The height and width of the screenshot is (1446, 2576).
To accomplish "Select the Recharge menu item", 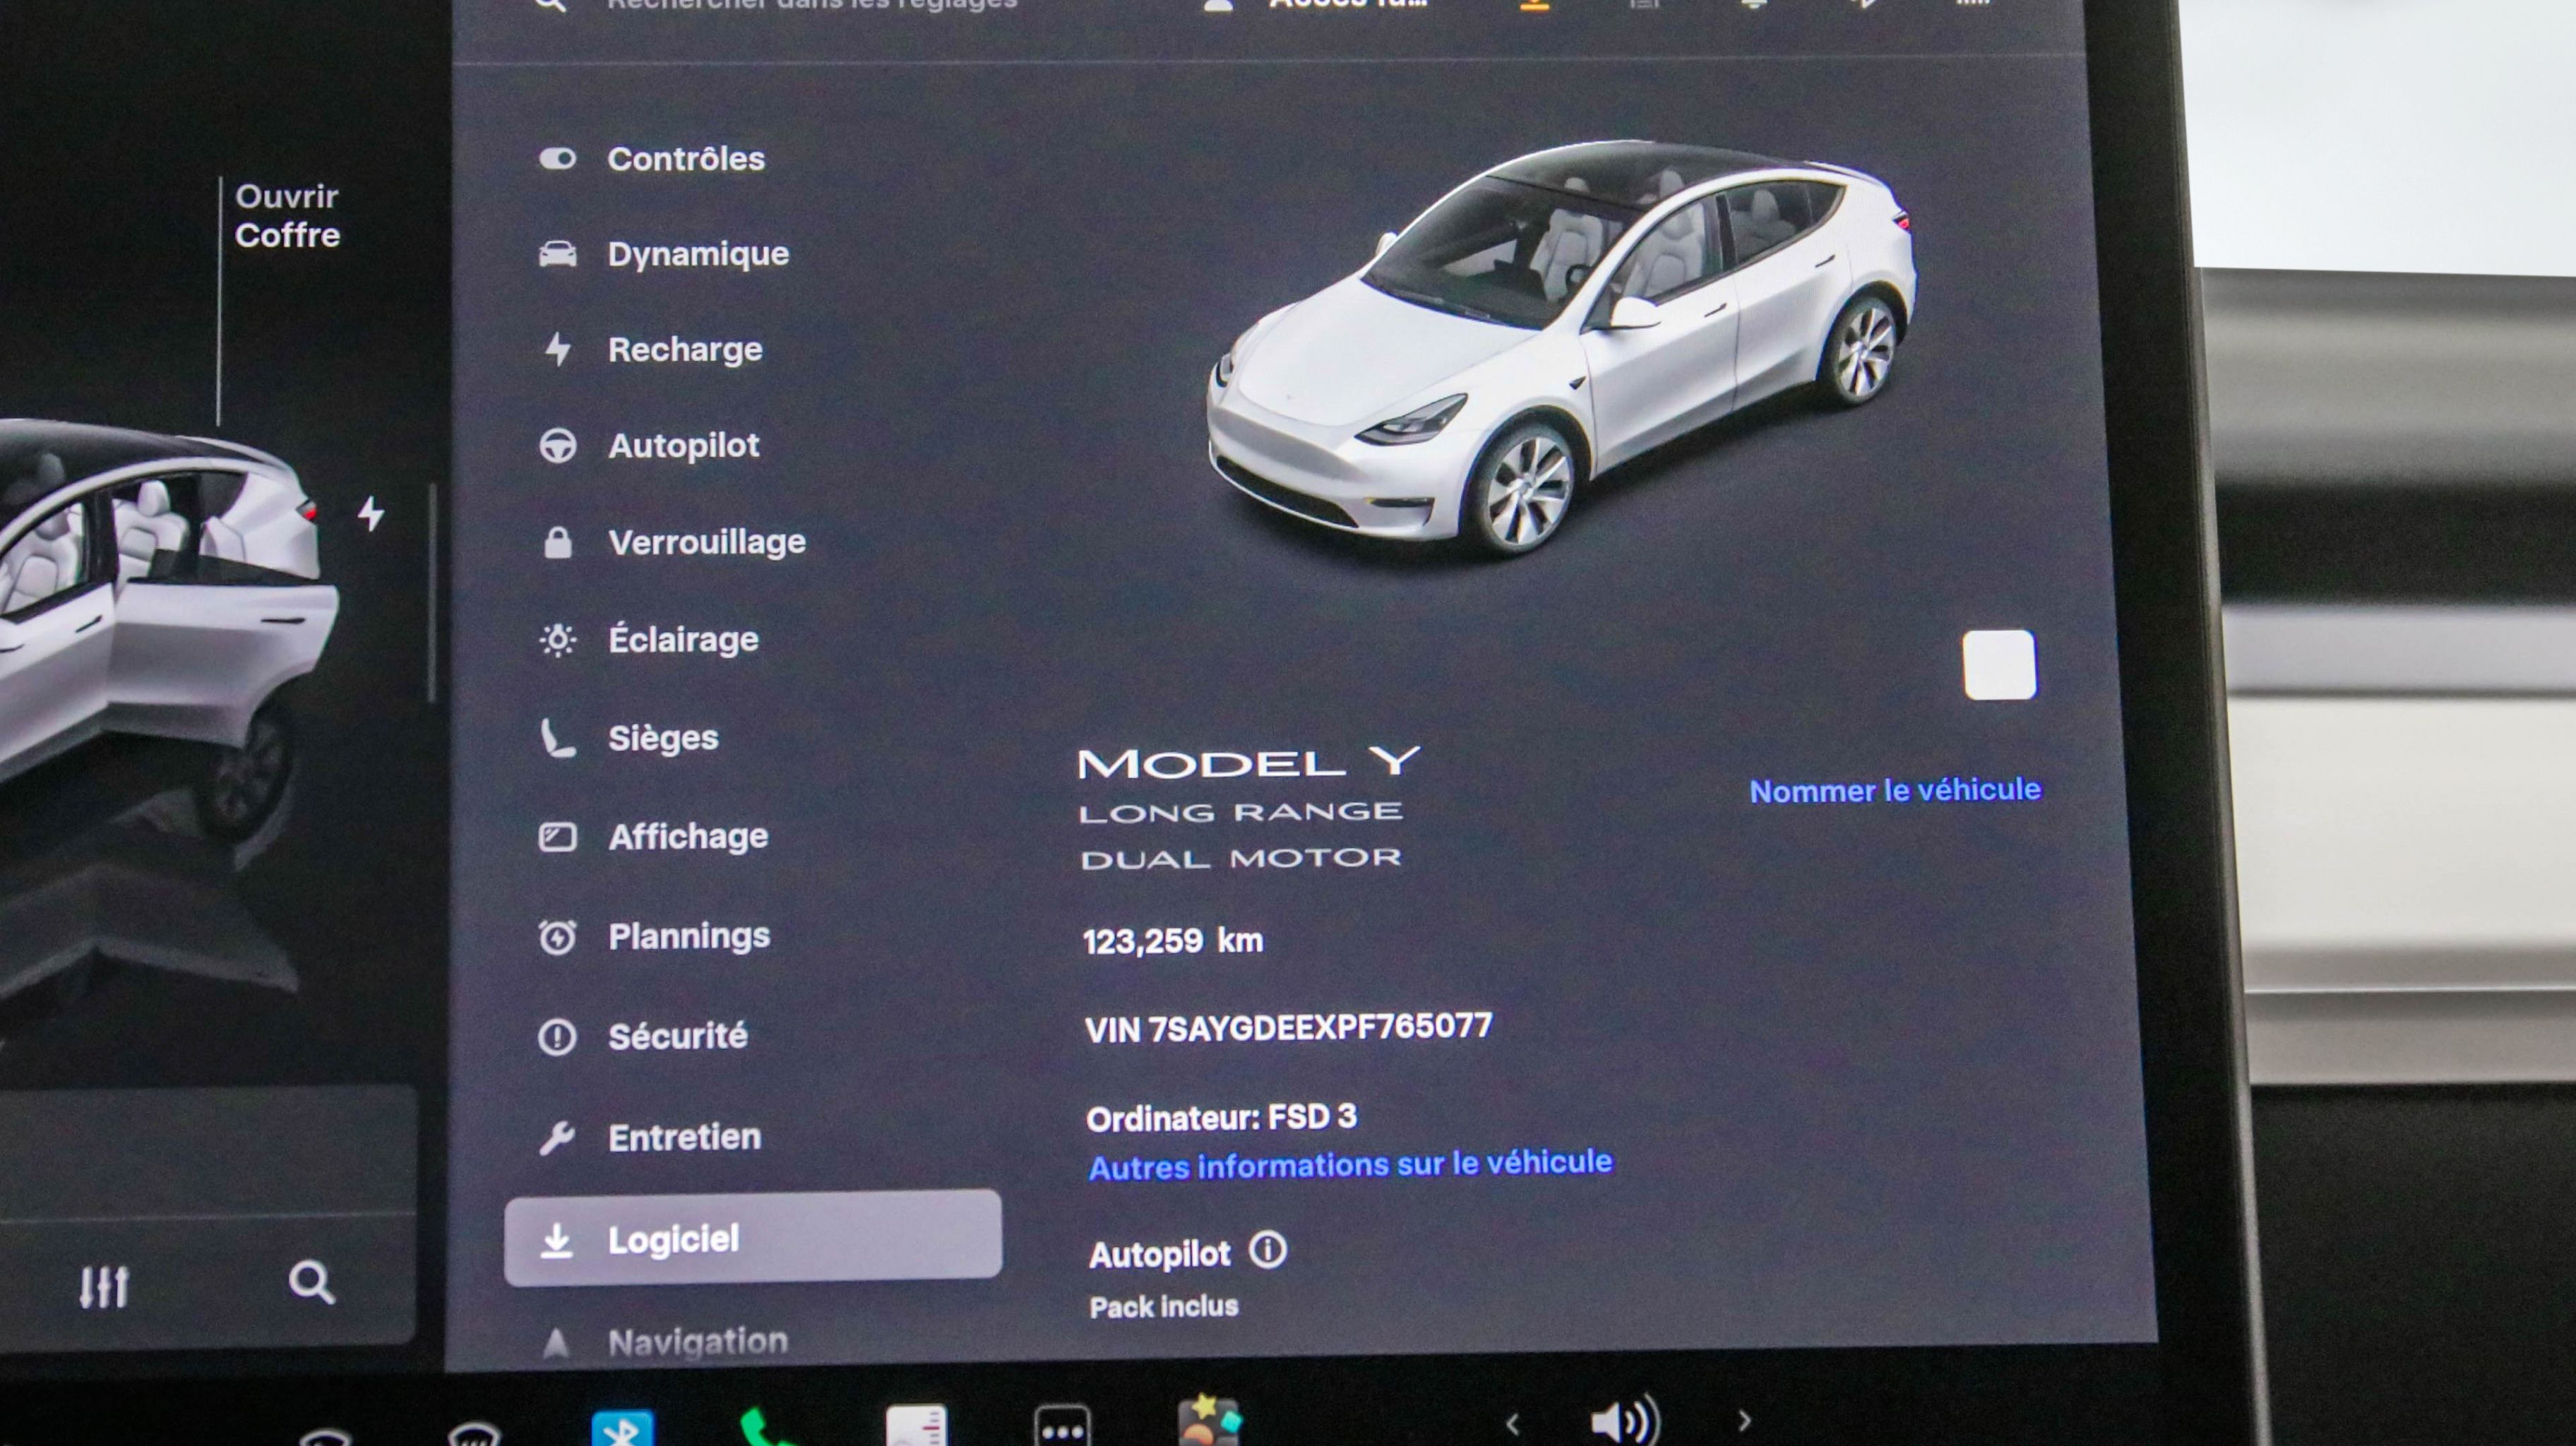I will (684, 350).
